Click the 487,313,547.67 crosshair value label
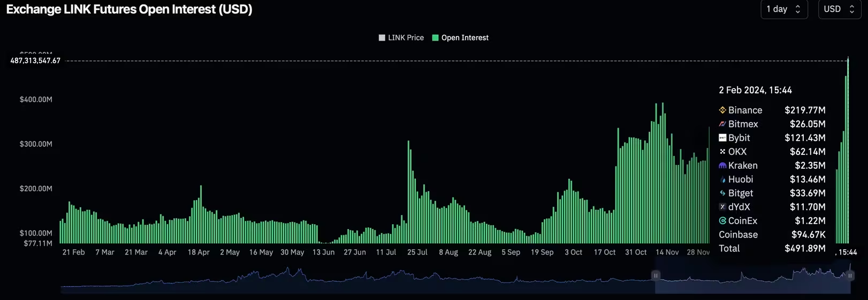 pos(35,61)
